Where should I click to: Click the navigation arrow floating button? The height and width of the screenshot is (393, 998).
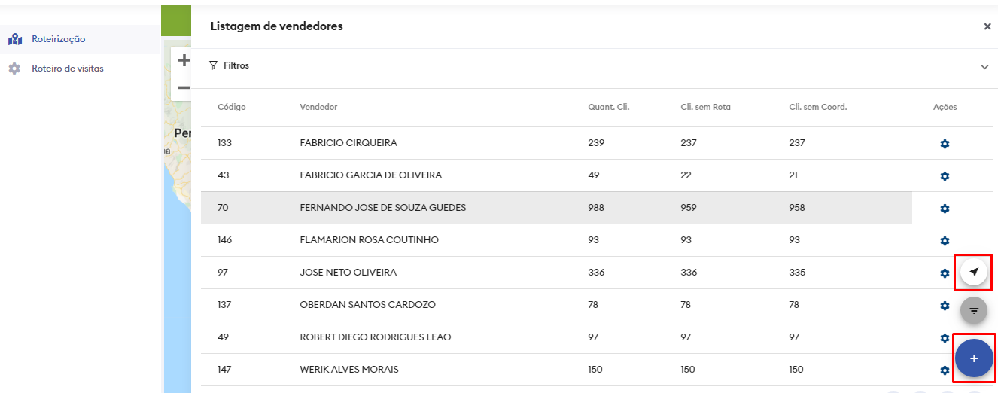974,272
